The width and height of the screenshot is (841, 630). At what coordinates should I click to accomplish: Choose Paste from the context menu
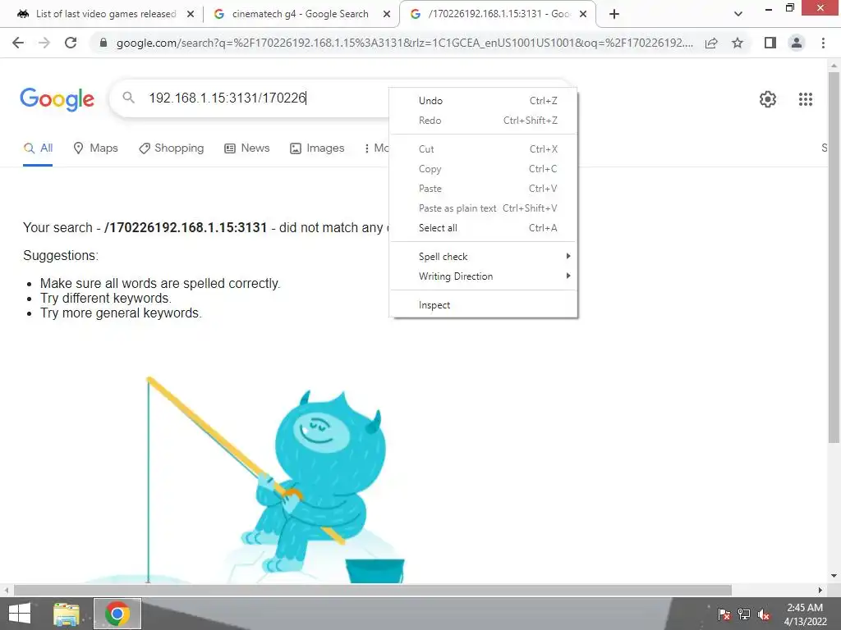click(484, 189)
